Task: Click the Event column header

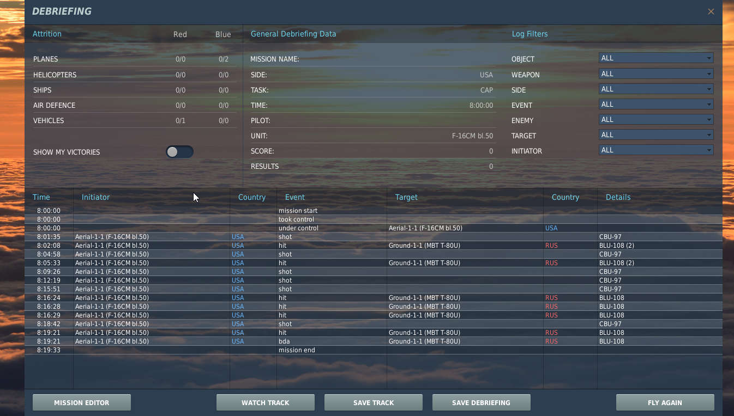Action: [295, 197]
